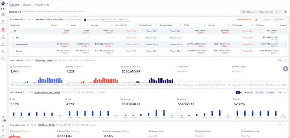Click info icon next to Ads Overview
Screen dimensions: 290x138
click(x=24, y=92)
